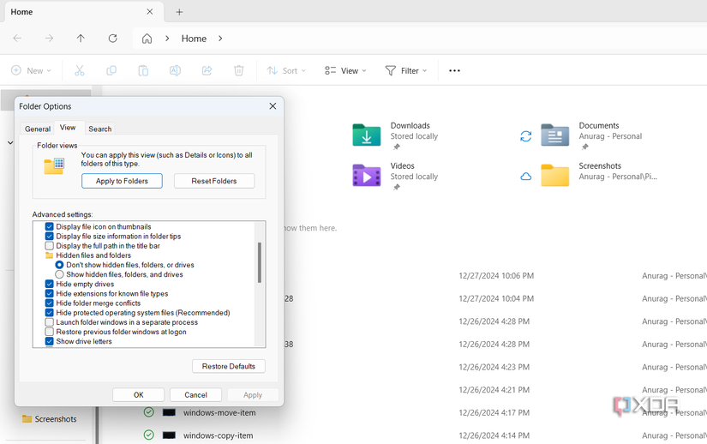Viewport: 707px width, 444px height.
Task: Click the Rename icon in toolbar
Action: pyautogui.click(x=175, y=70)
